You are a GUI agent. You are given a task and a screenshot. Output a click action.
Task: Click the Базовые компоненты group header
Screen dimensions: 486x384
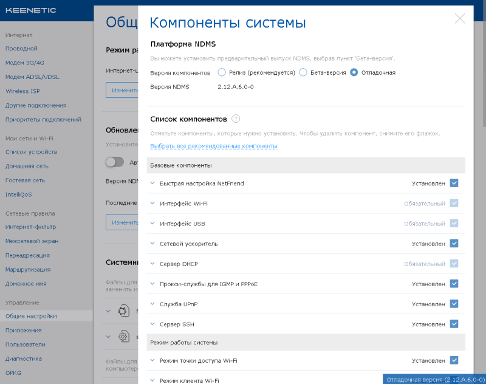click(306, 165)
